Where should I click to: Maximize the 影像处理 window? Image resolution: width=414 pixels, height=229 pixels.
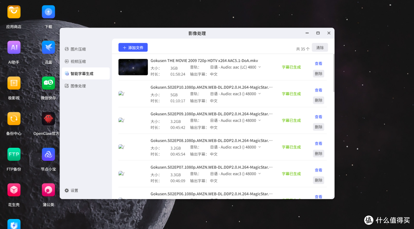pos(318,33)
